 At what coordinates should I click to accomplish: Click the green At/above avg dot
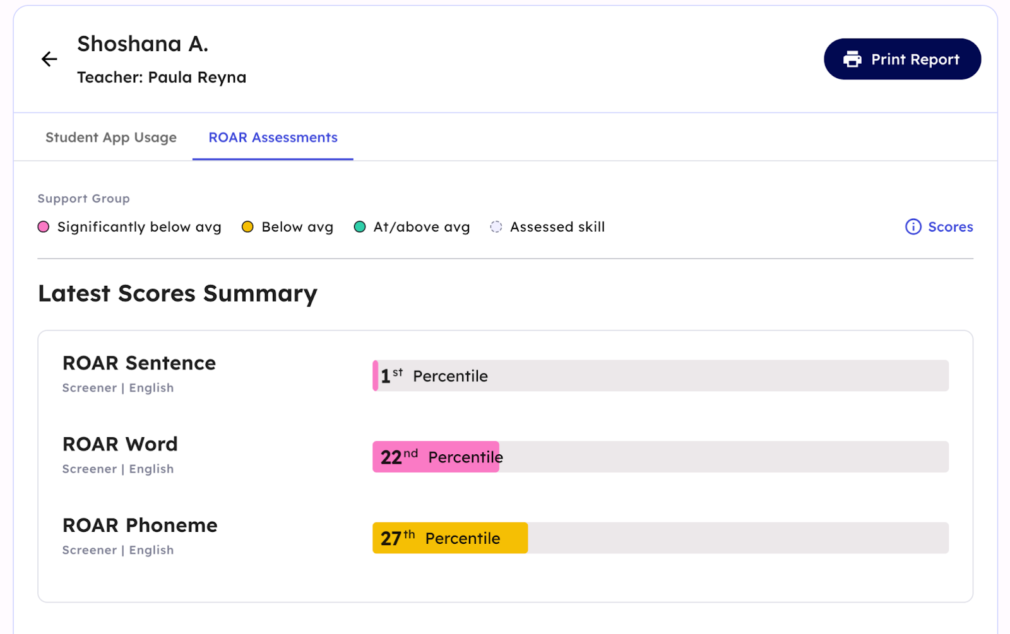click(360, 227)
